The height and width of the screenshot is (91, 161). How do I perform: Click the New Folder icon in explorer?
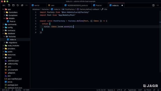(x=13, y=5)
